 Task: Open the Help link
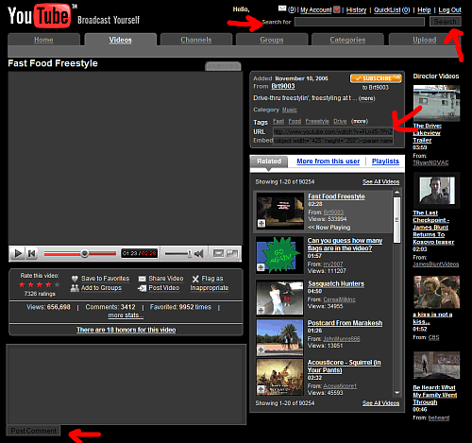[x=424, y=10]
